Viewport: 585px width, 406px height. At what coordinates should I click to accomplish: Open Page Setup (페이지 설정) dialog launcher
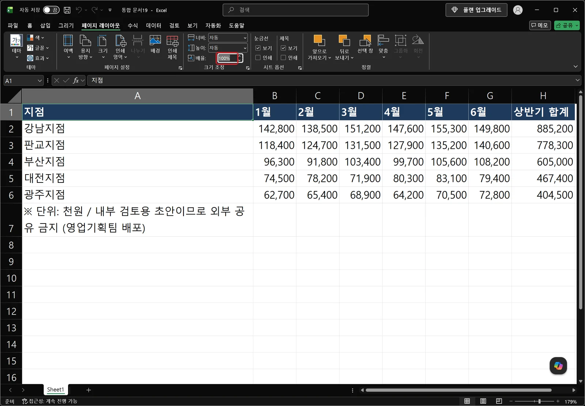click(180, 68)
